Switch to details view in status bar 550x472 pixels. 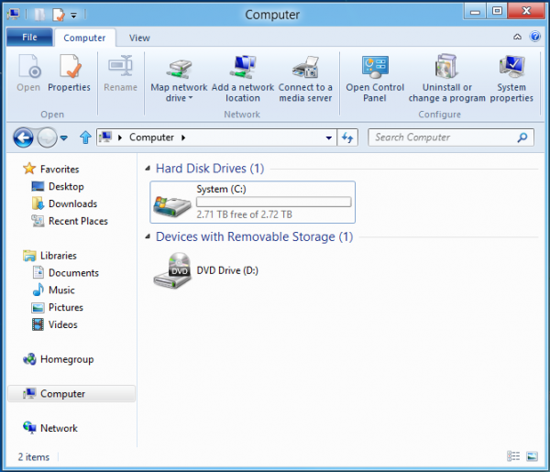coord(513,456)
